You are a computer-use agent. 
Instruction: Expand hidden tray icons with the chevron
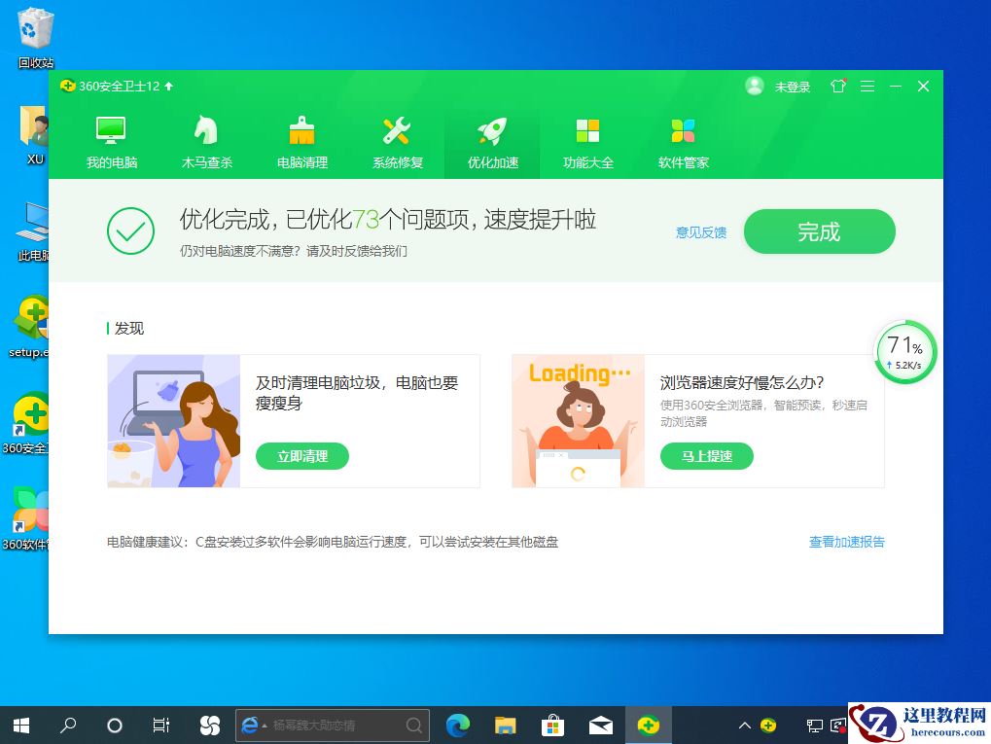click(x=744, y=725)
